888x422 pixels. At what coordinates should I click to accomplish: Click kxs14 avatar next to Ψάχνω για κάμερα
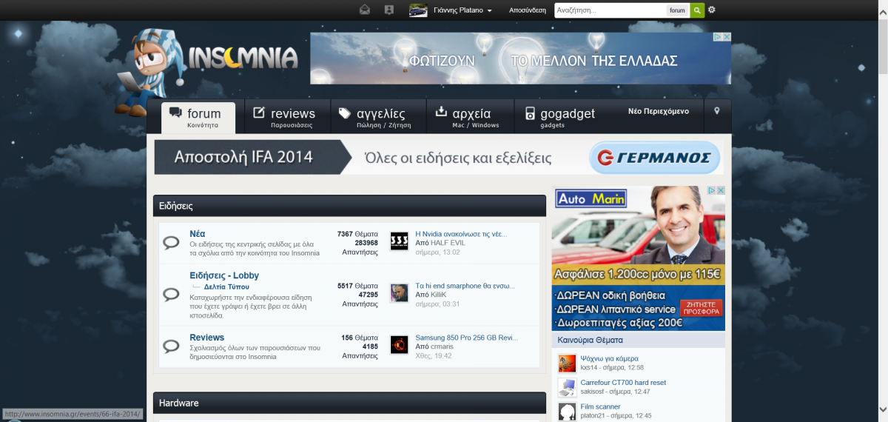click(567, 364)
